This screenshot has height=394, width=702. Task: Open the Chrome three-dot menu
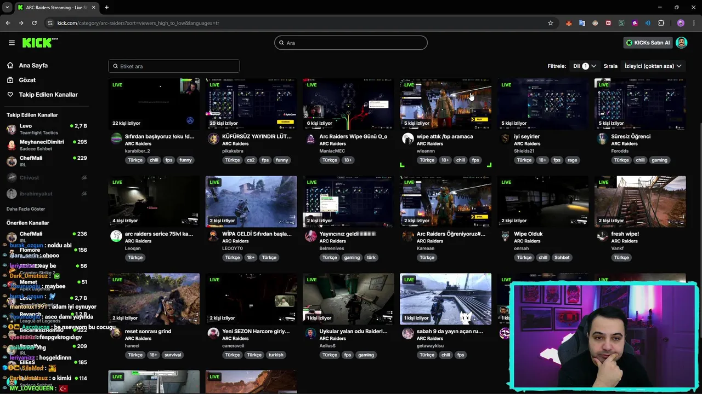coord(693,23)
